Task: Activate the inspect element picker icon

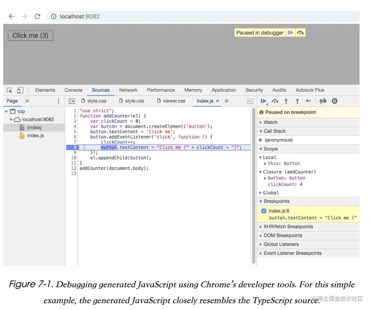Action: (10, 90)
